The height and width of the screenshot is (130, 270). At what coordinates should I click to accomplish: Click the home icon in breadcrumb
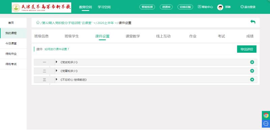[x=38, y=23]
